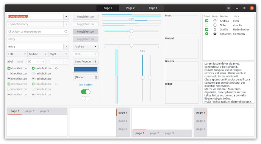Minimize the widget factory window
Image resolution: width=261 pixels, height=144 pixels.
point(237,8)
